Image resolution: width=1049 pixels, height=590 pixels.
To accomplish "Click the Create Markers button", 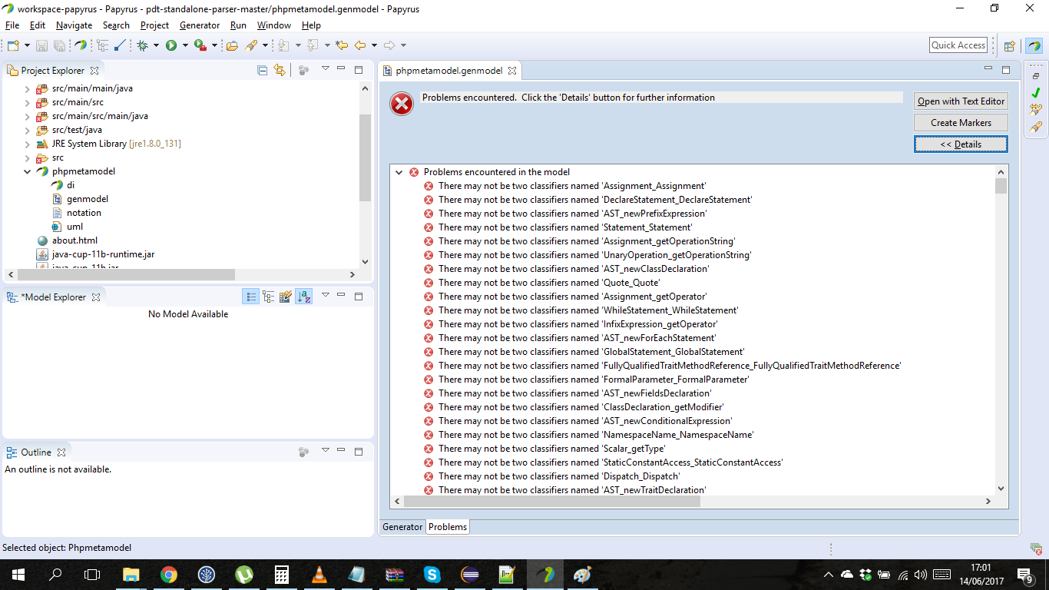I will point(961,123).
